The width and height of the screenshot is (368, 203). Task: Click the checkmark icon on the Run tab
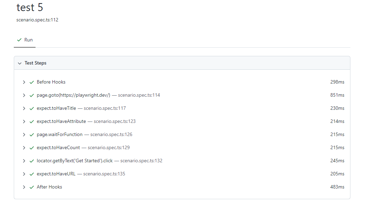[19, 40]
